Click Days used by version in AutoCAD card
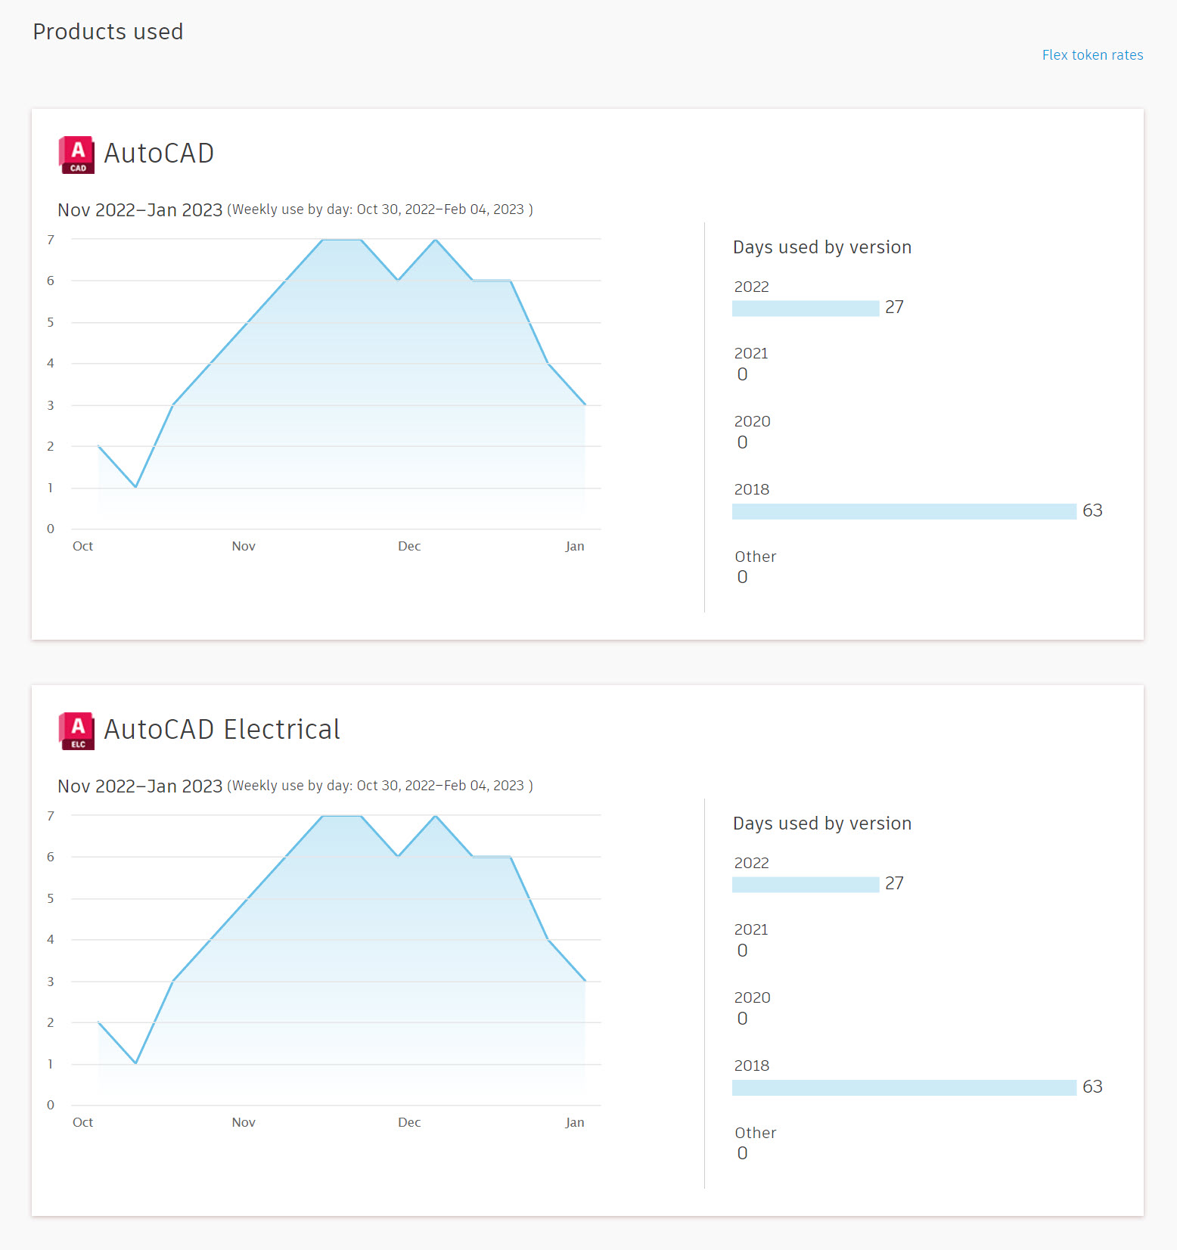 click(822, 248)
